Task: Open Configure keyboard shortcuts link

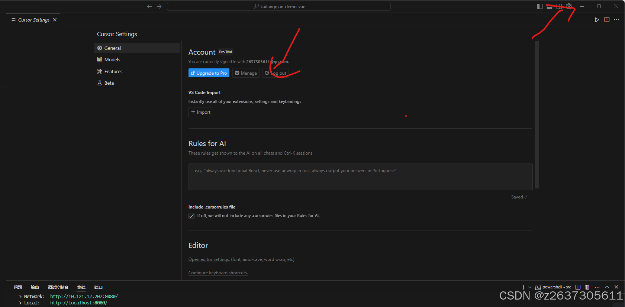Action: pyautogui.click(x=218, y=273)
